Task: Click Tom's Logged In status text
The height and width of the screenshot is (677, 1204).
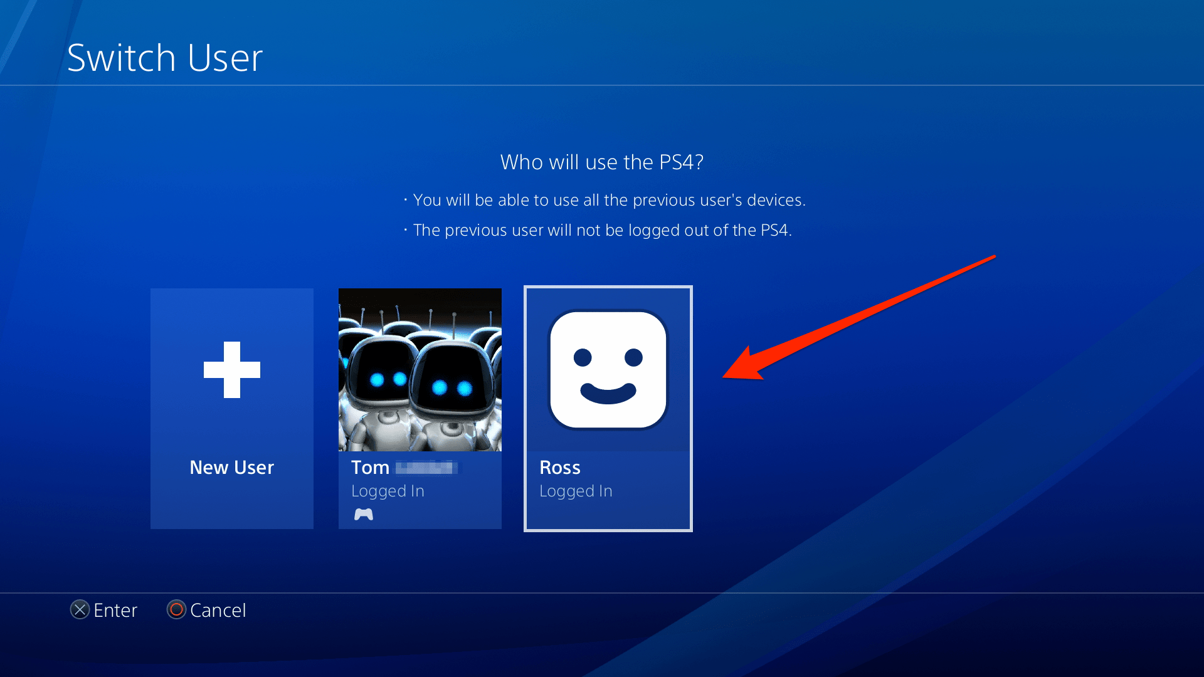Action: pyautogui.click(x=388, y=491)
